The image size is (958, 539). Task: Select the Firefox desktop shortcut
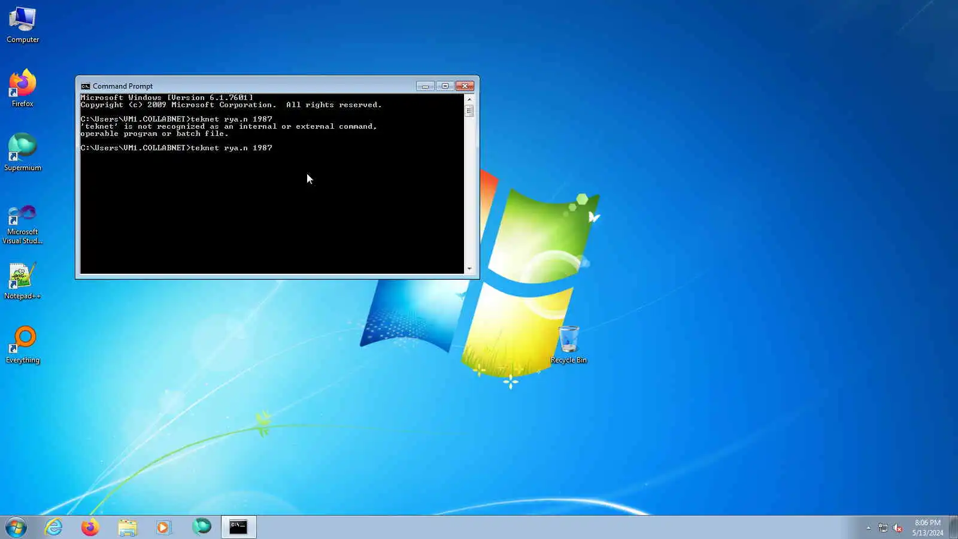tap(23, 89)
